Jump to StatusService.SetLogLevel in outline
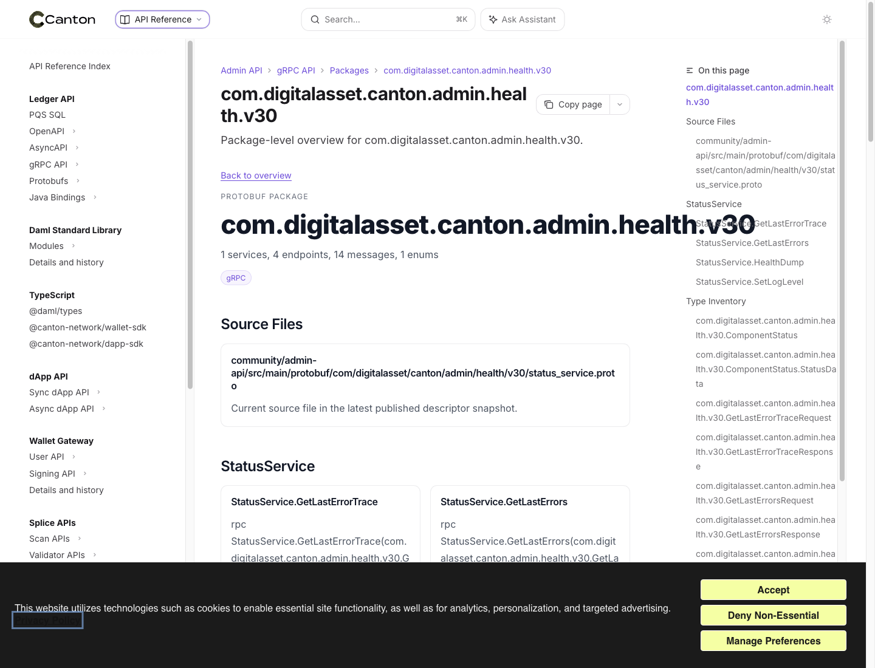The height and width of the screenshot is (668, 875). pyautogui.click(x=750, y=282)
